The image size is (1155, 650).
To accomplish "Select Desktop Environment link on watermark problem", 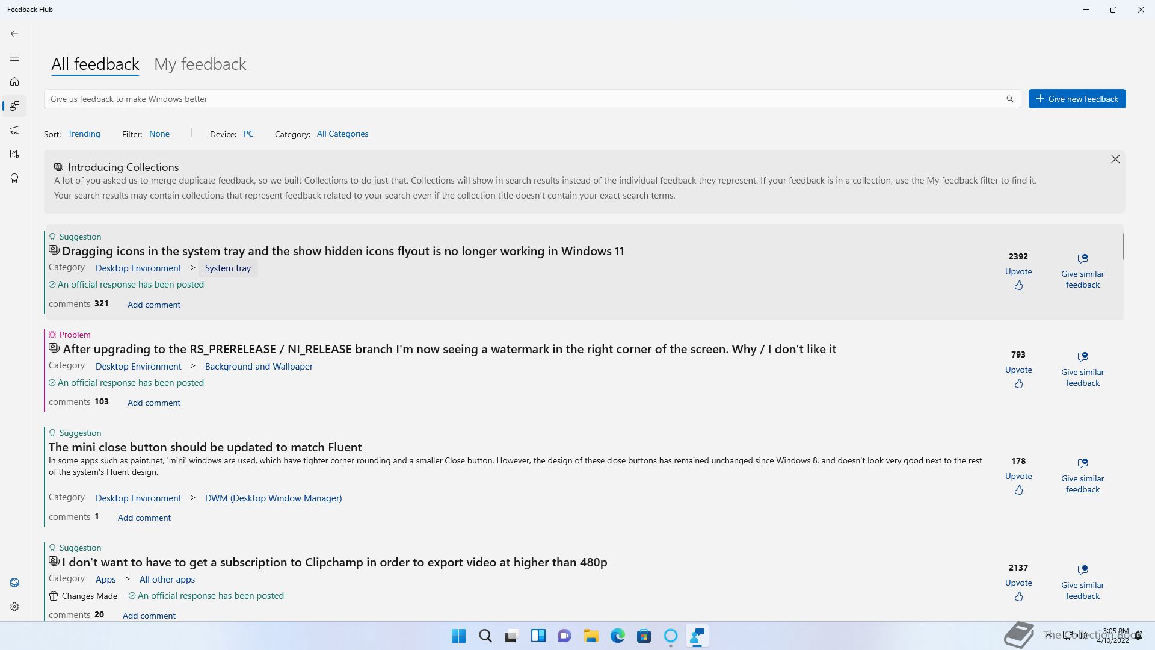I will click(138, 366).
